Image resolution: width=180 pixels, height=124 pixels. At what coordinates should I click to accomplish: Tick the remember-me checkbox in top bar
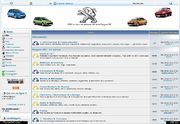pos(50,3)
